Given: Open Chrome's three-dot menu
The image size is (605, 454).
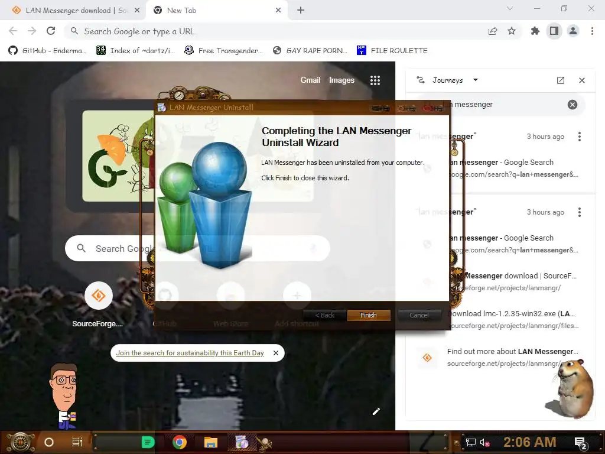Looking at the screenshot, I should pos(592,31).
